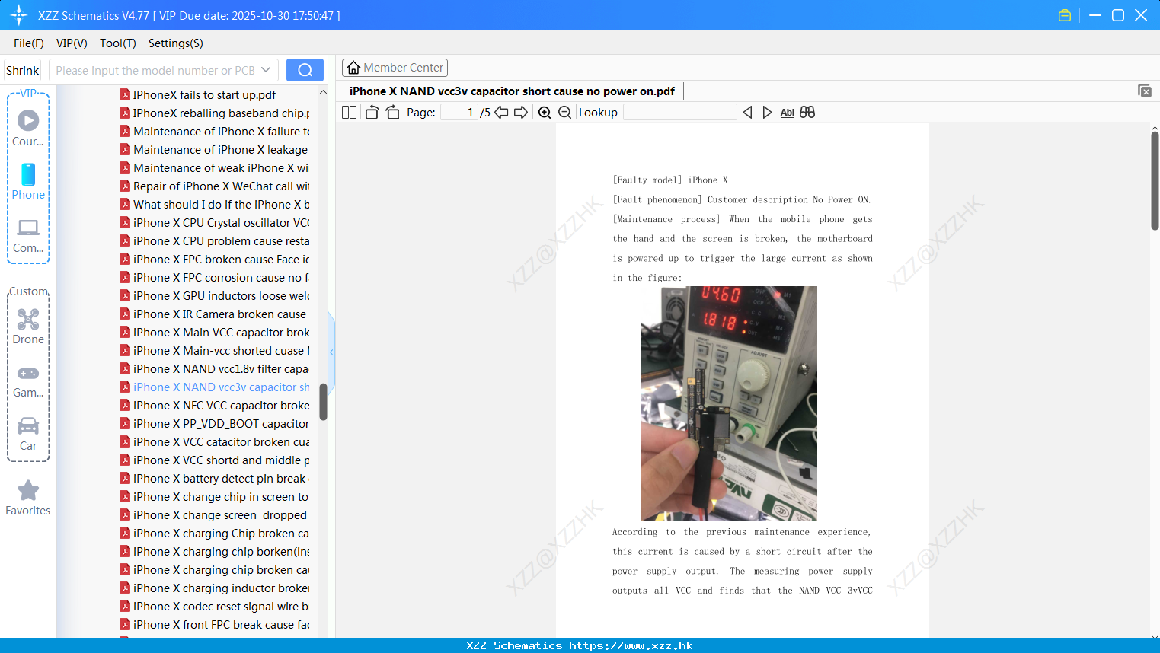Open iPhone X front FPC break cause file
Screen dimensions: 1160x653
point(214,624)
